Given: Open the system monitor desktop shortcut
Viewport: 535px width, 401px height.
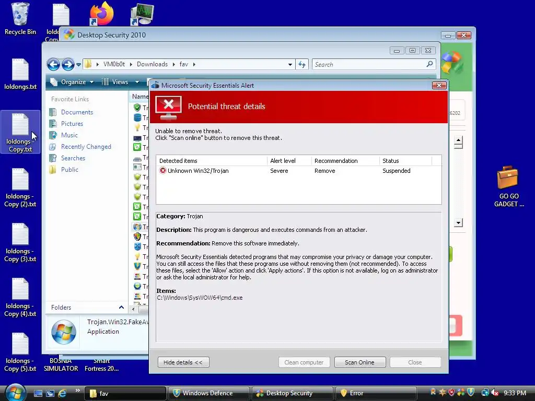Looking at the screenshot, I should coord(142,14).
